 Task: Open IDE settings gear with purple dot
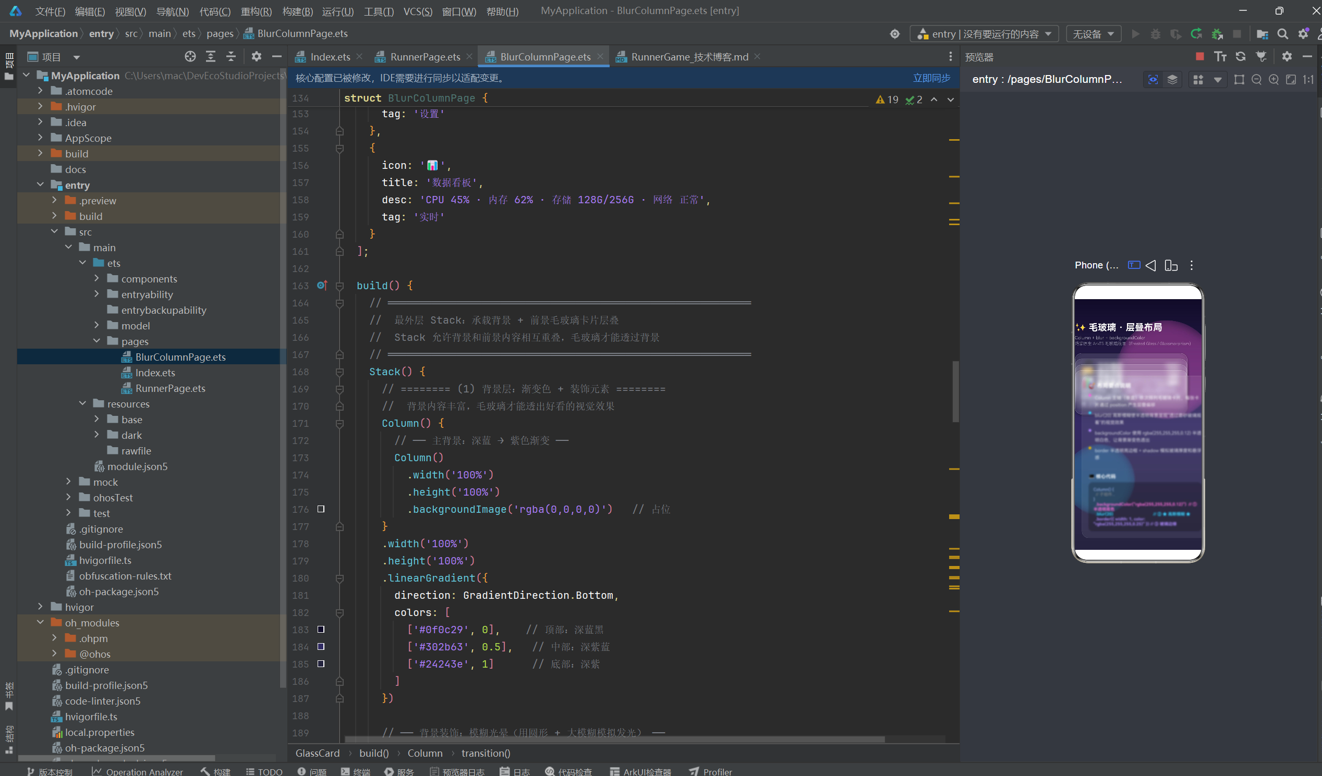[1303, 34]
